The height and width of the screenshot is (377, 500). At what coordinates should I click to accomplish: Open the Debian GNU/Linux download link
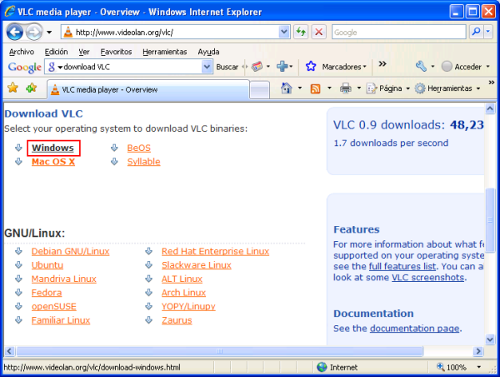[x=70, y=251]
